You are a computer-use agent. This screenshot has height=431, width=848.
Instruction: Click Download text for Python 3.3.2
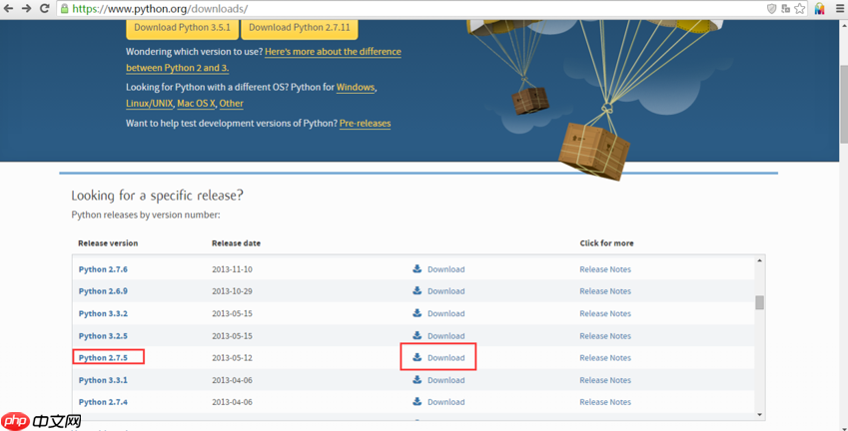coord(445,313)
